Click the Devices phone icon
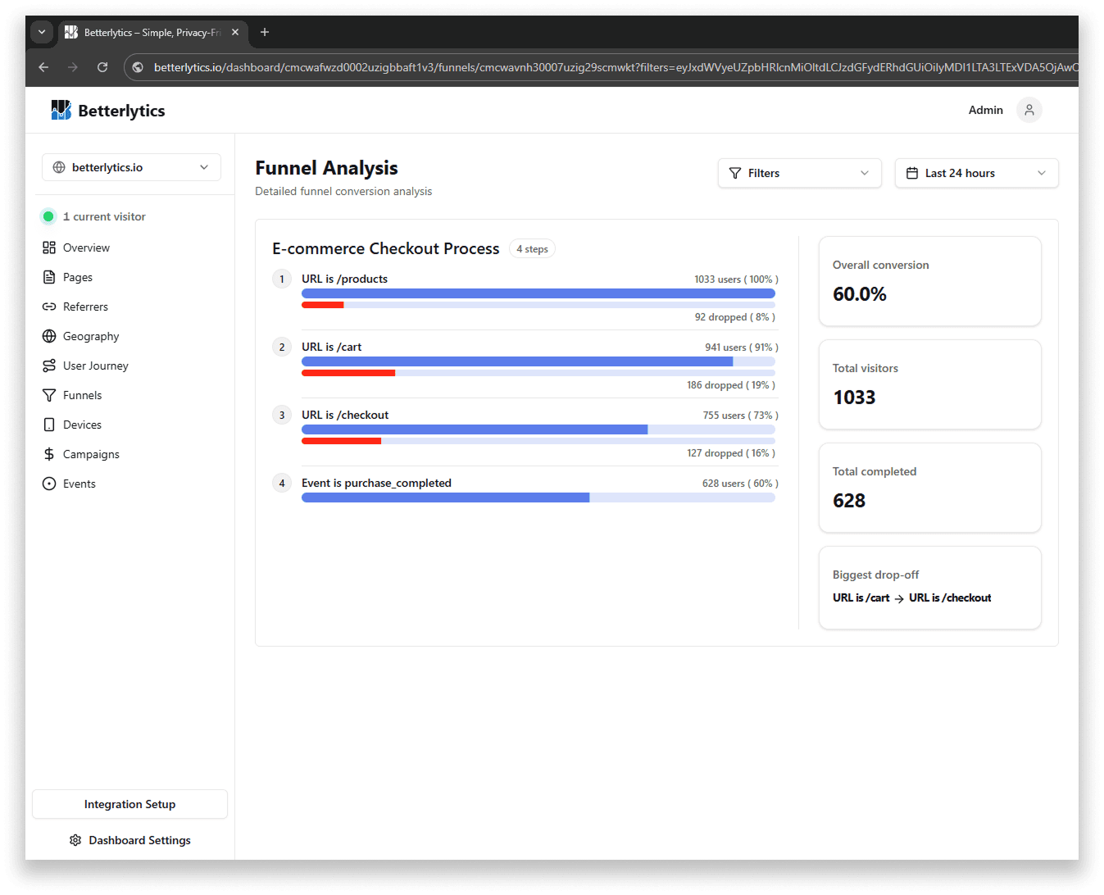Image resolution: width=1104 pixels, height=895 pixels. (x=49, y=425)
